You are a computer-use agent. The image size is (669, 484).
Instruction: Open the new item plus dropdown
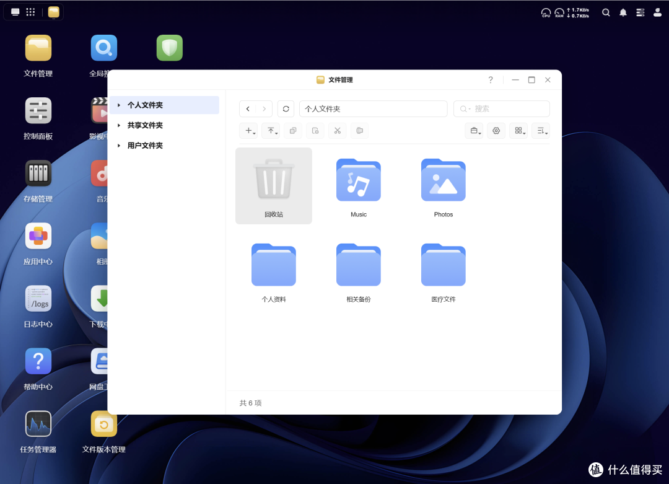[249, 131]
